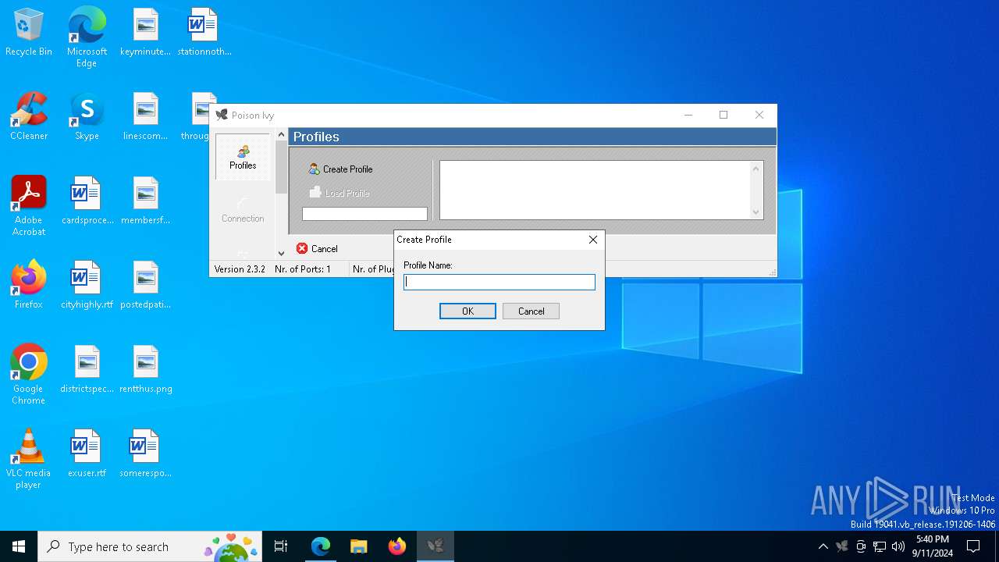The width and height of the screenshot is (999, 562).
Task: Close the Create Profile dialog
Action: point(593,240)
